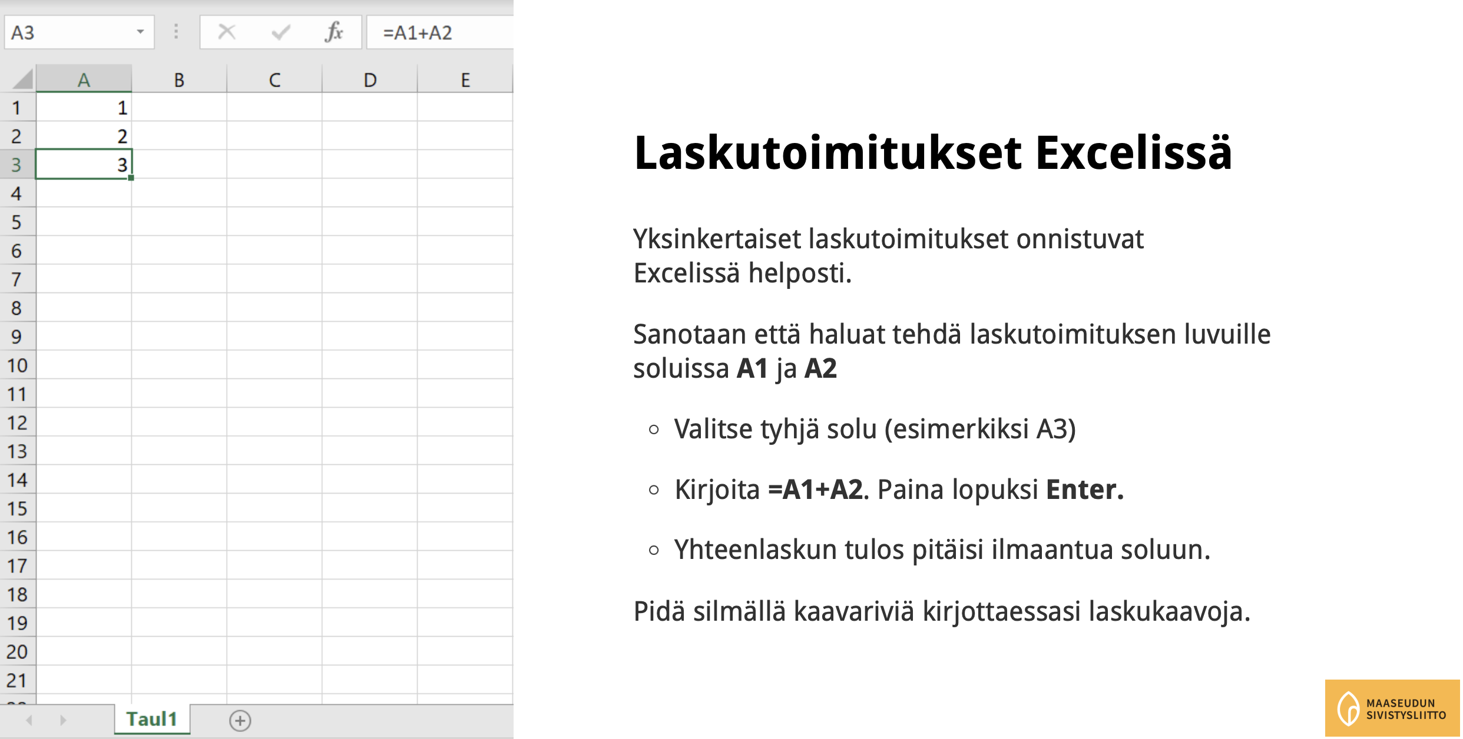Select row 4 header
The height and width of the screenshot is (739, 1463).
18,194
